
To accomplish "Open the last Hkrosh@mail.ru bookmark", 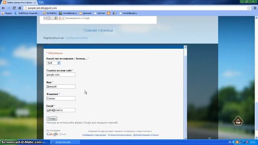I will (128, 13).
